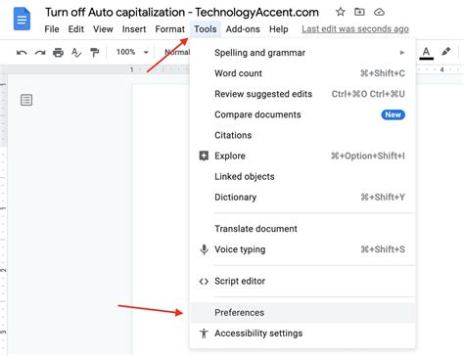Show the document outline
Viewport: 464px width, 356px height.
(x=26, y=100)
